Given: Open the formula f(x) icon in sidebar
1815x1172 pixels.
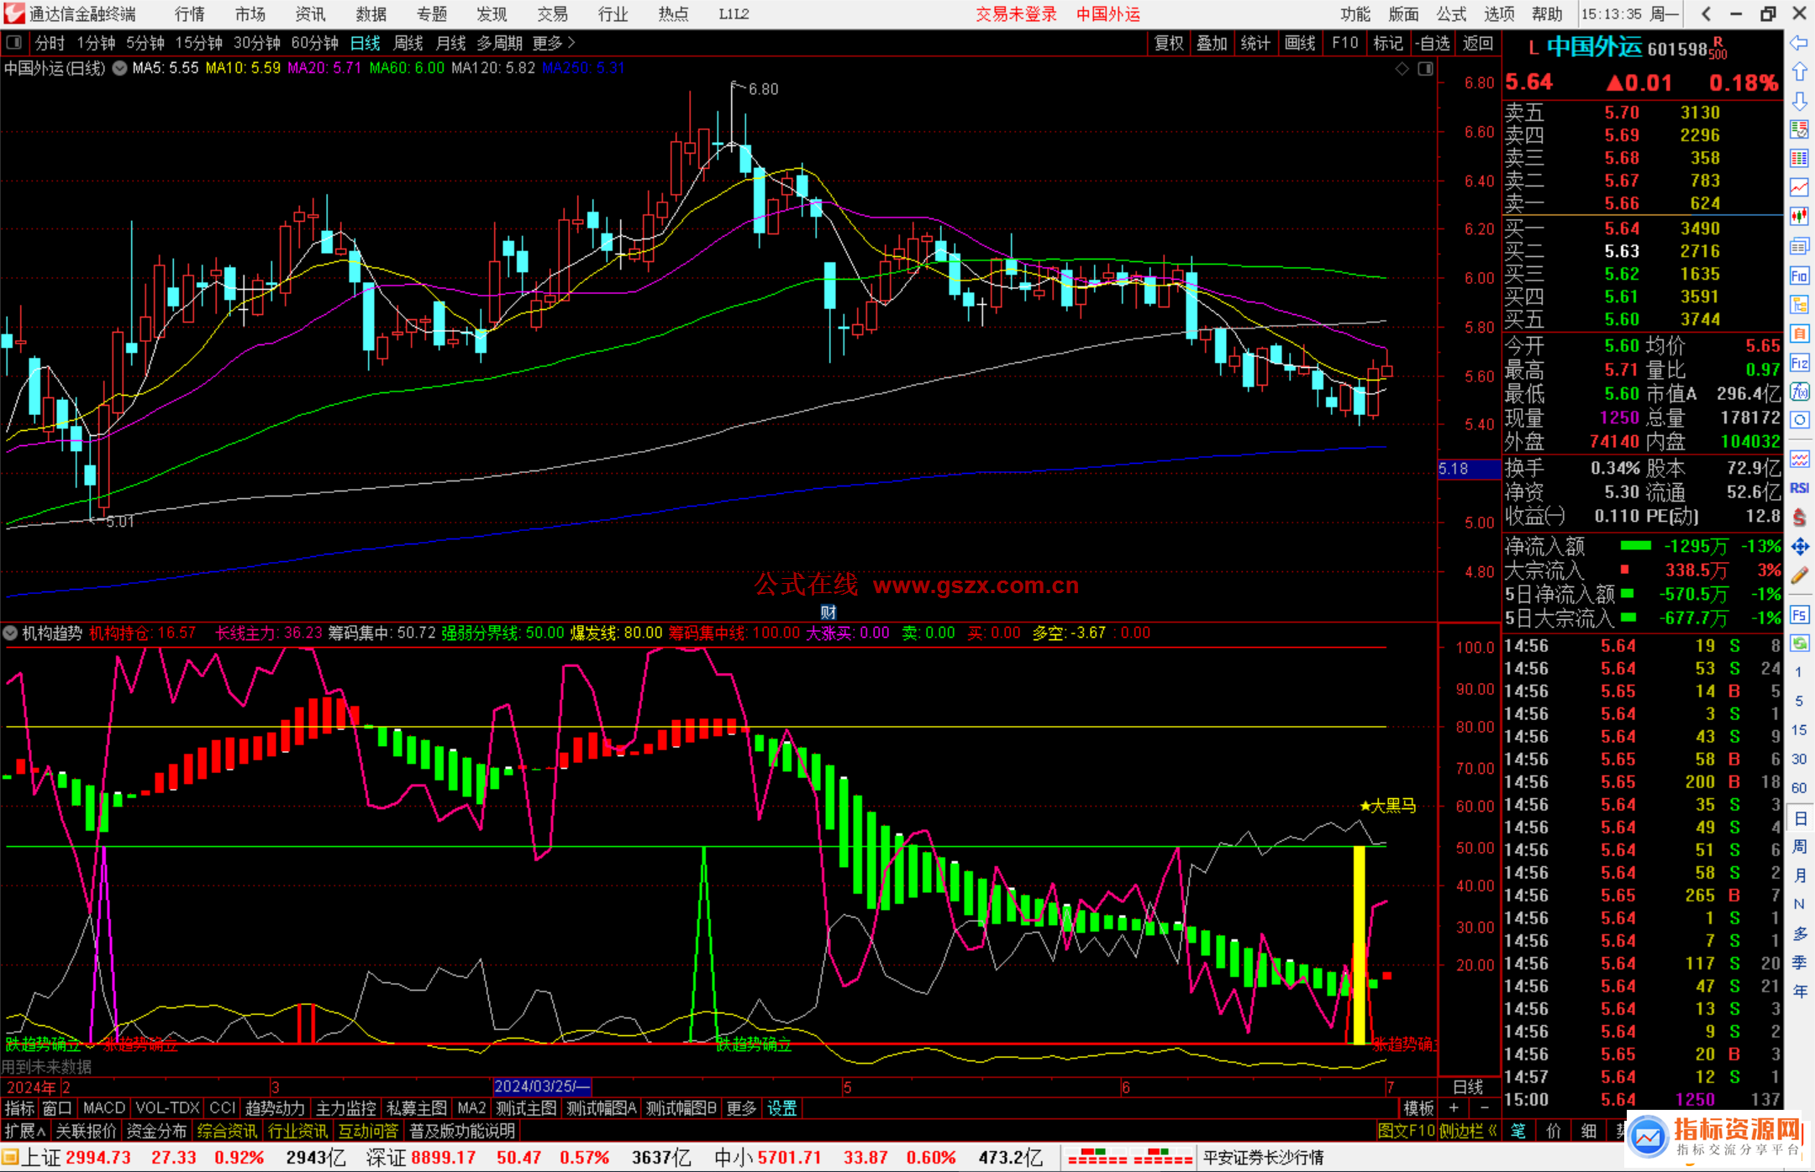Looking at the screenshot, I should tap(1799, 392).
